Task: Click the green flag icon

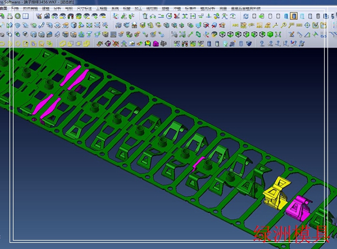Action: [315, 34]
